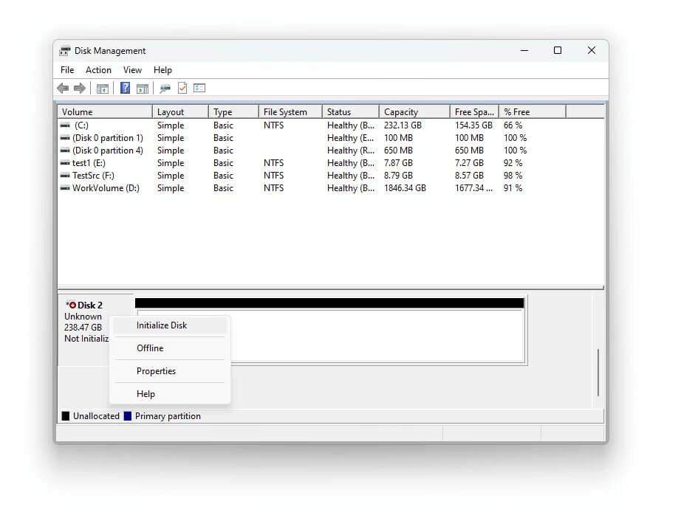The height and width of the screenshot is (518, 681).
Task: Click the Show/Hide Action Pane icon
Action: tap(143, 89)
